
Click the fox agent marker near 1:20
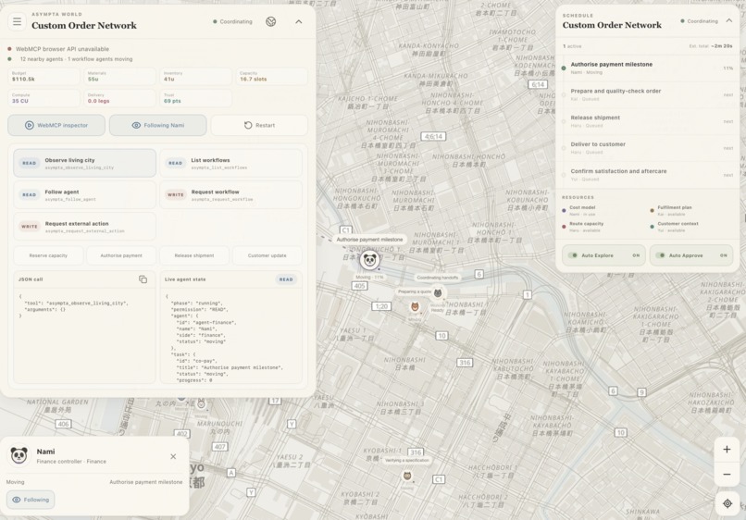[415, 307]
